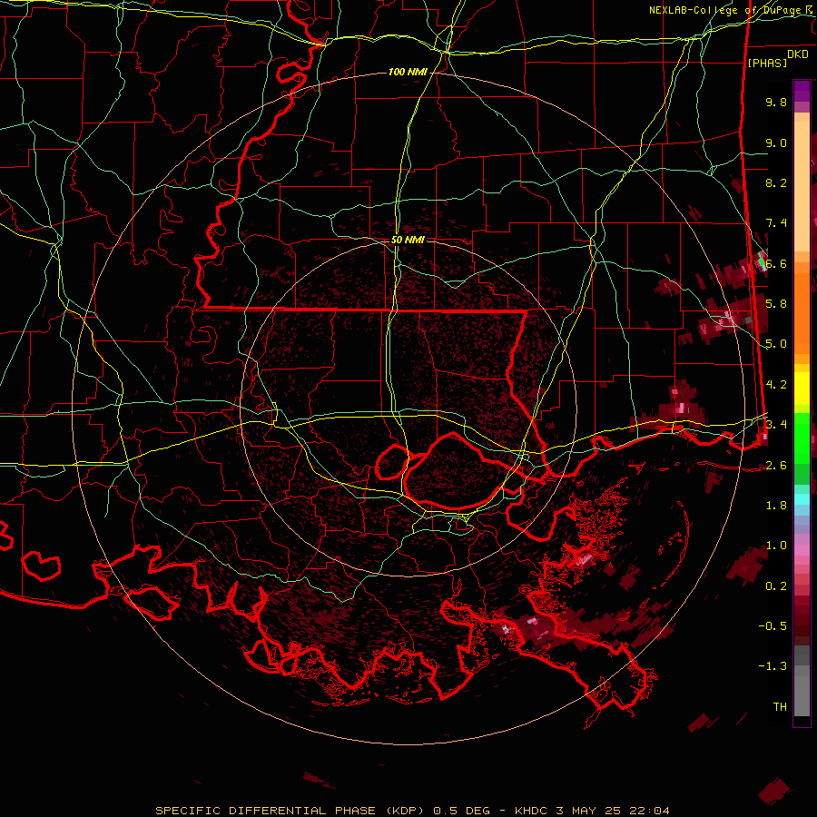Click the 5.0 value on the color scale

tap(776, 344)
